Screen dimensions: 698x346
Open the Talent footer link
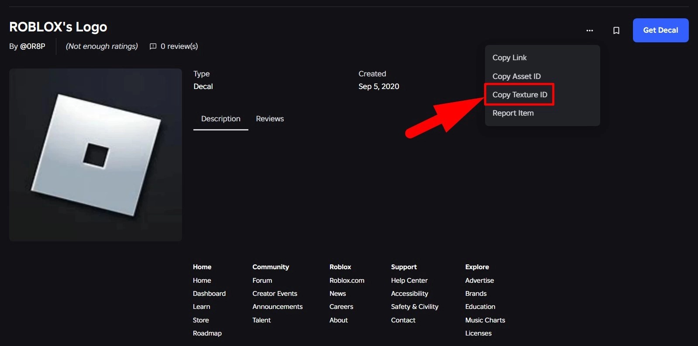261,320
